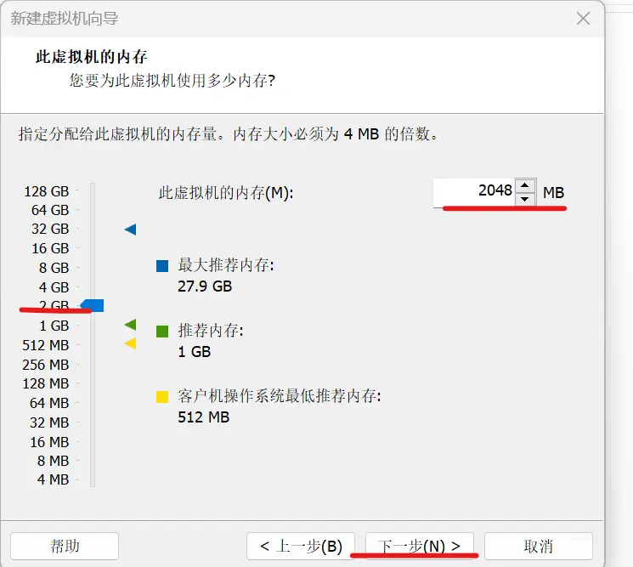The width and height of the screenshot is (633, 567).
Task: Select the 512 MB scale label
Action: click(46, 345)
